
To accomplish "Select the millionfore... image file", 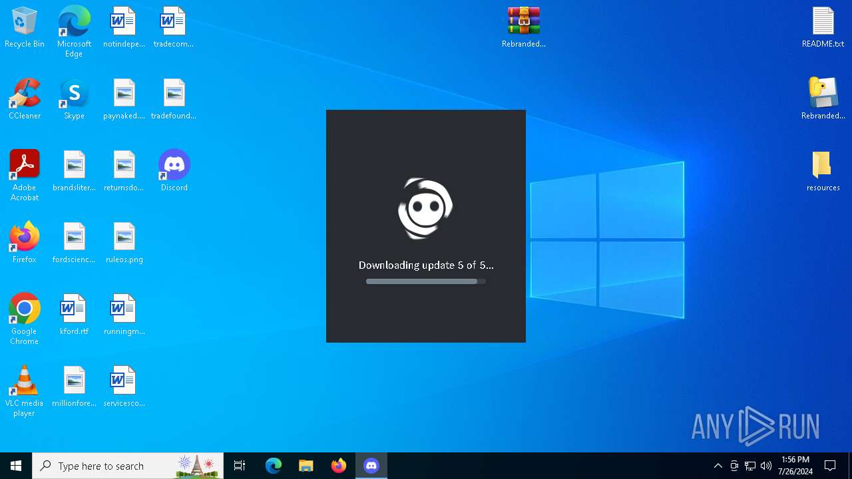I will point(74,387).
